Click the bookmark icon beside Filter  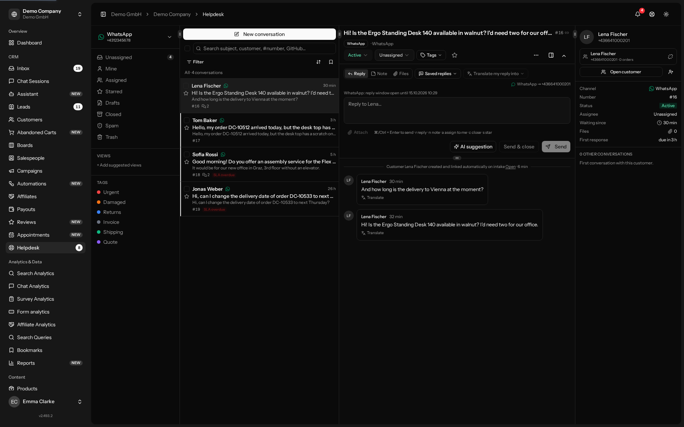331,62
